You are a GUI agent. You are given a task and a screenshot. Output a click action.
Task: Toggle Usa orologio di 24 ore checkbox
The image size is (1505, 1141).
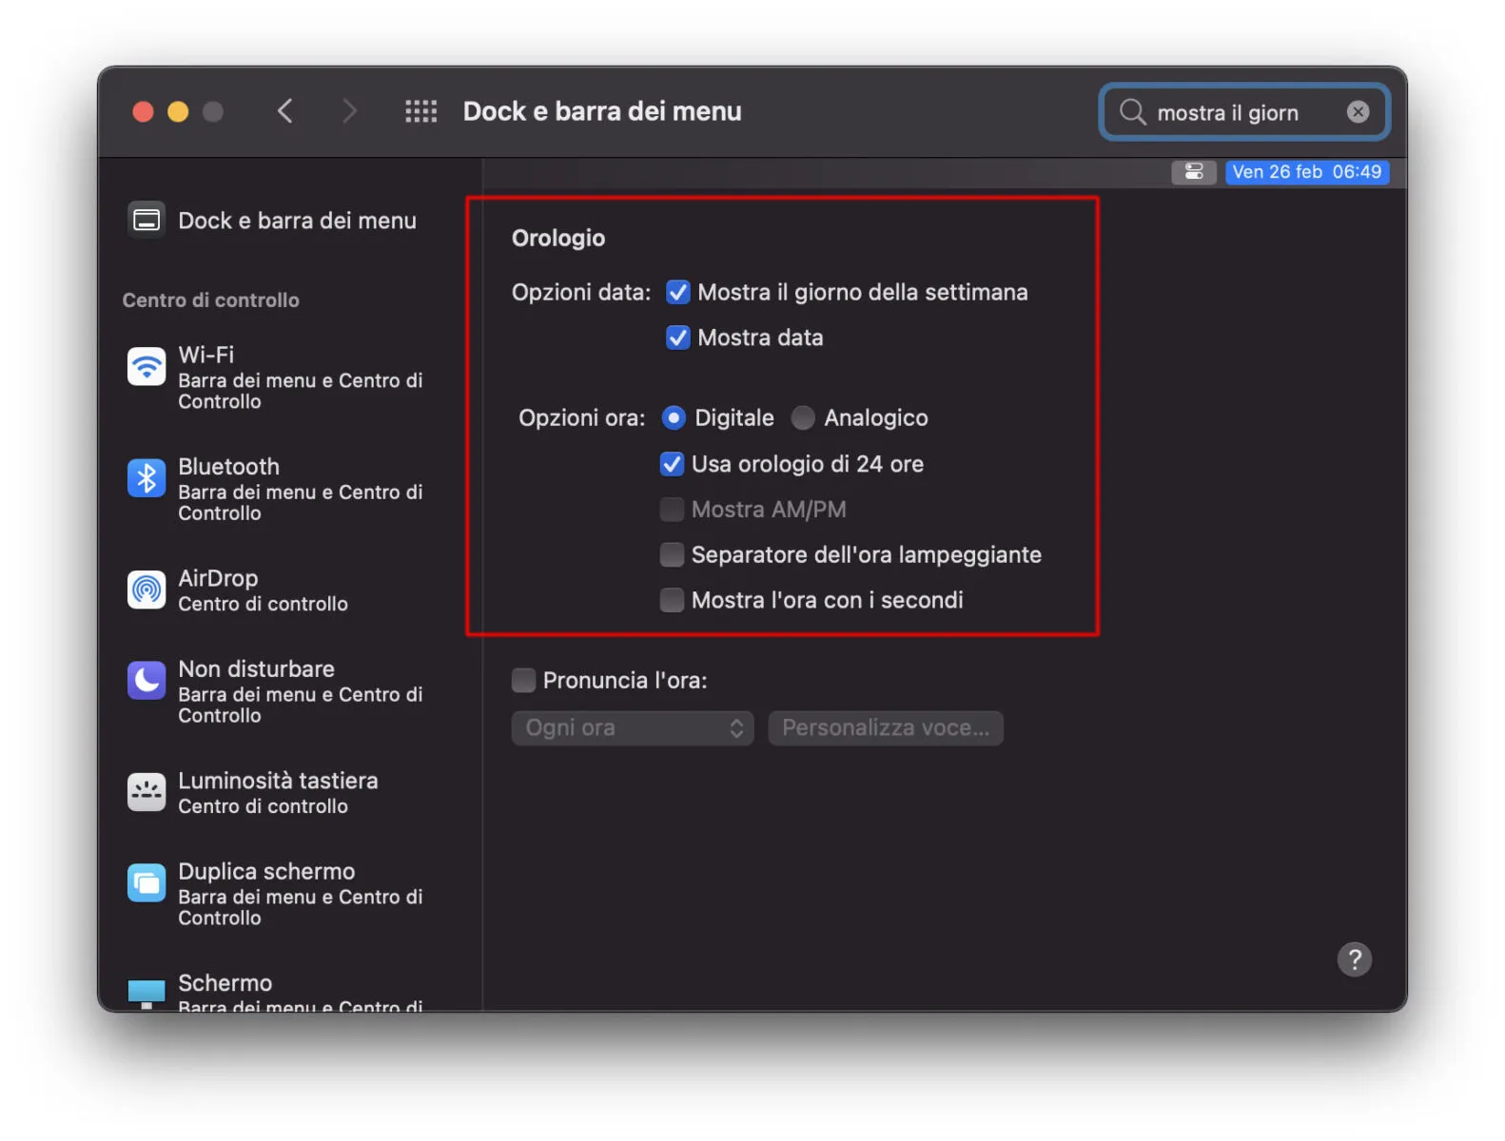(x=672, y=464)
